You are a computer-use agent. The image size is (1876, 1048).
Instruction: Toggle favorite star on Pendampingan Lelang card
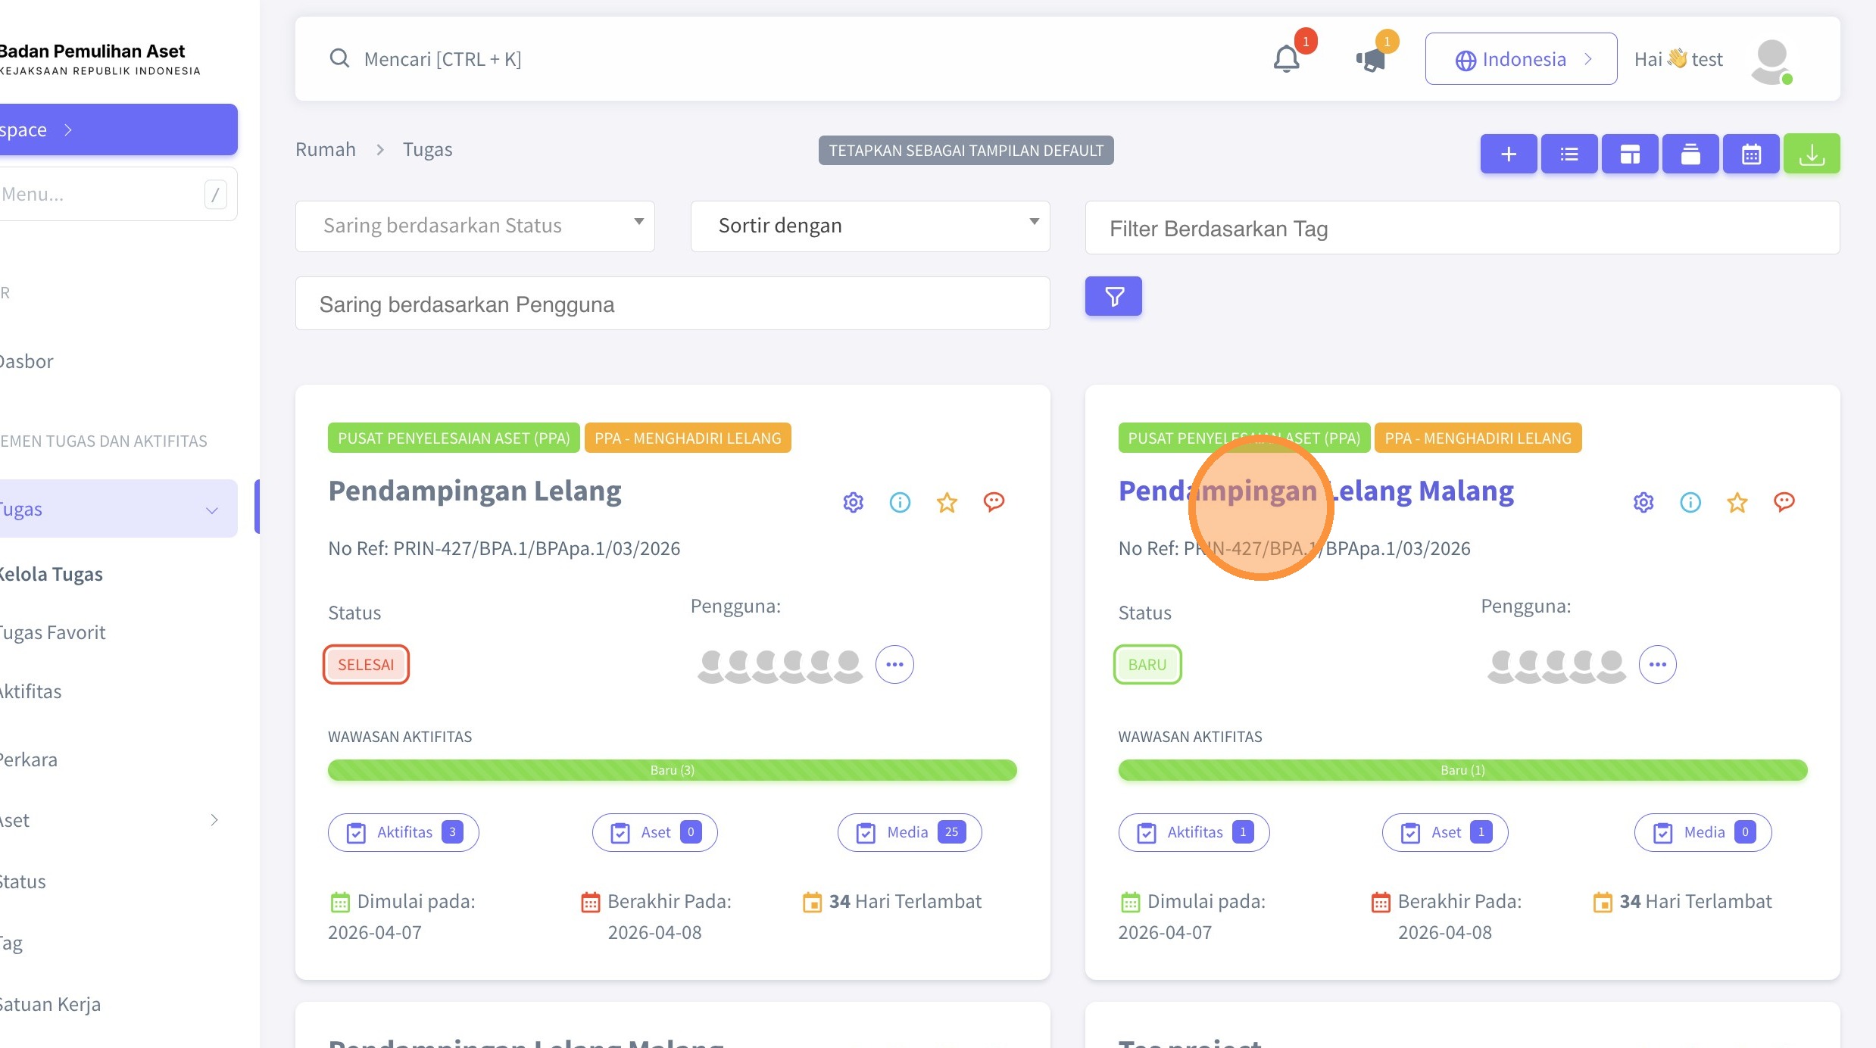point(947,502)
